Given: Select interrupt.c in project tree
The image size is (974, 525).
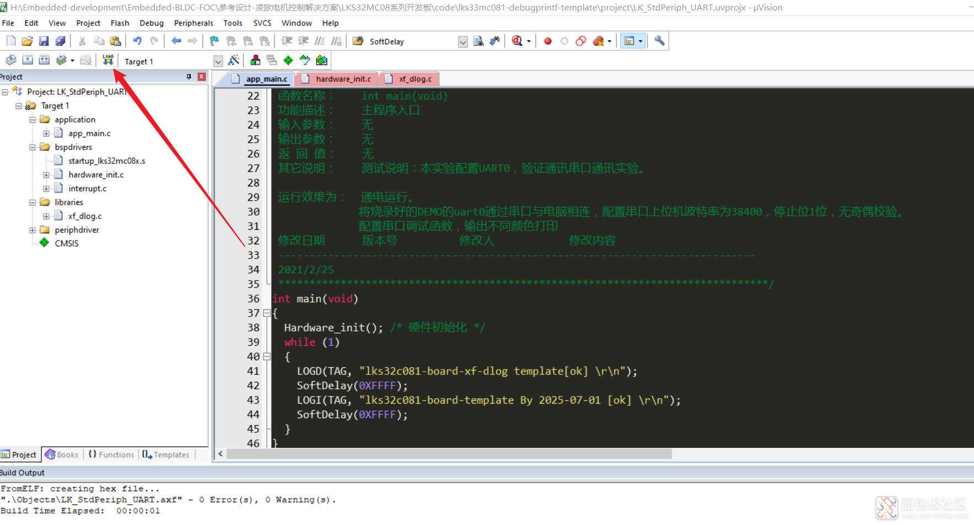Looking at the screenshot, I should [87, 189].
